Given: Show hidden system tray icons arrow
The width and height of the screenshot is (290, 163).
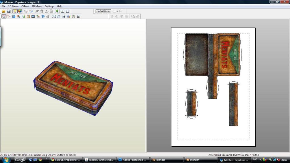Looking at the screenshot, I should [261, 160].
